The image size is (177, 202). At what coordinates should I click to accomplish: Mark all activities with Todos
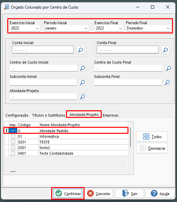click(152, 136)
